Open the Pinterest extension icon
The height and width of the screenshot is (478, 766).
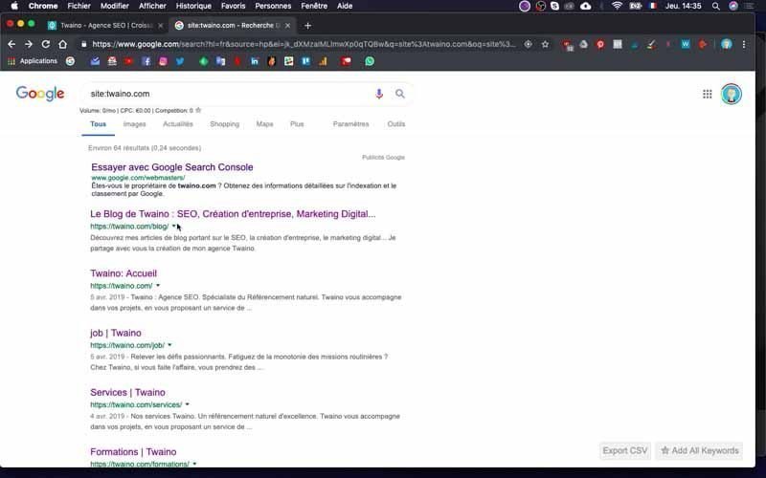point(600,44)
